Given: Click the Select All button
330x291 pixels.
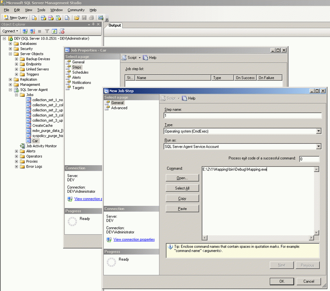Looking at the screenshot, I should pos(182,188).
